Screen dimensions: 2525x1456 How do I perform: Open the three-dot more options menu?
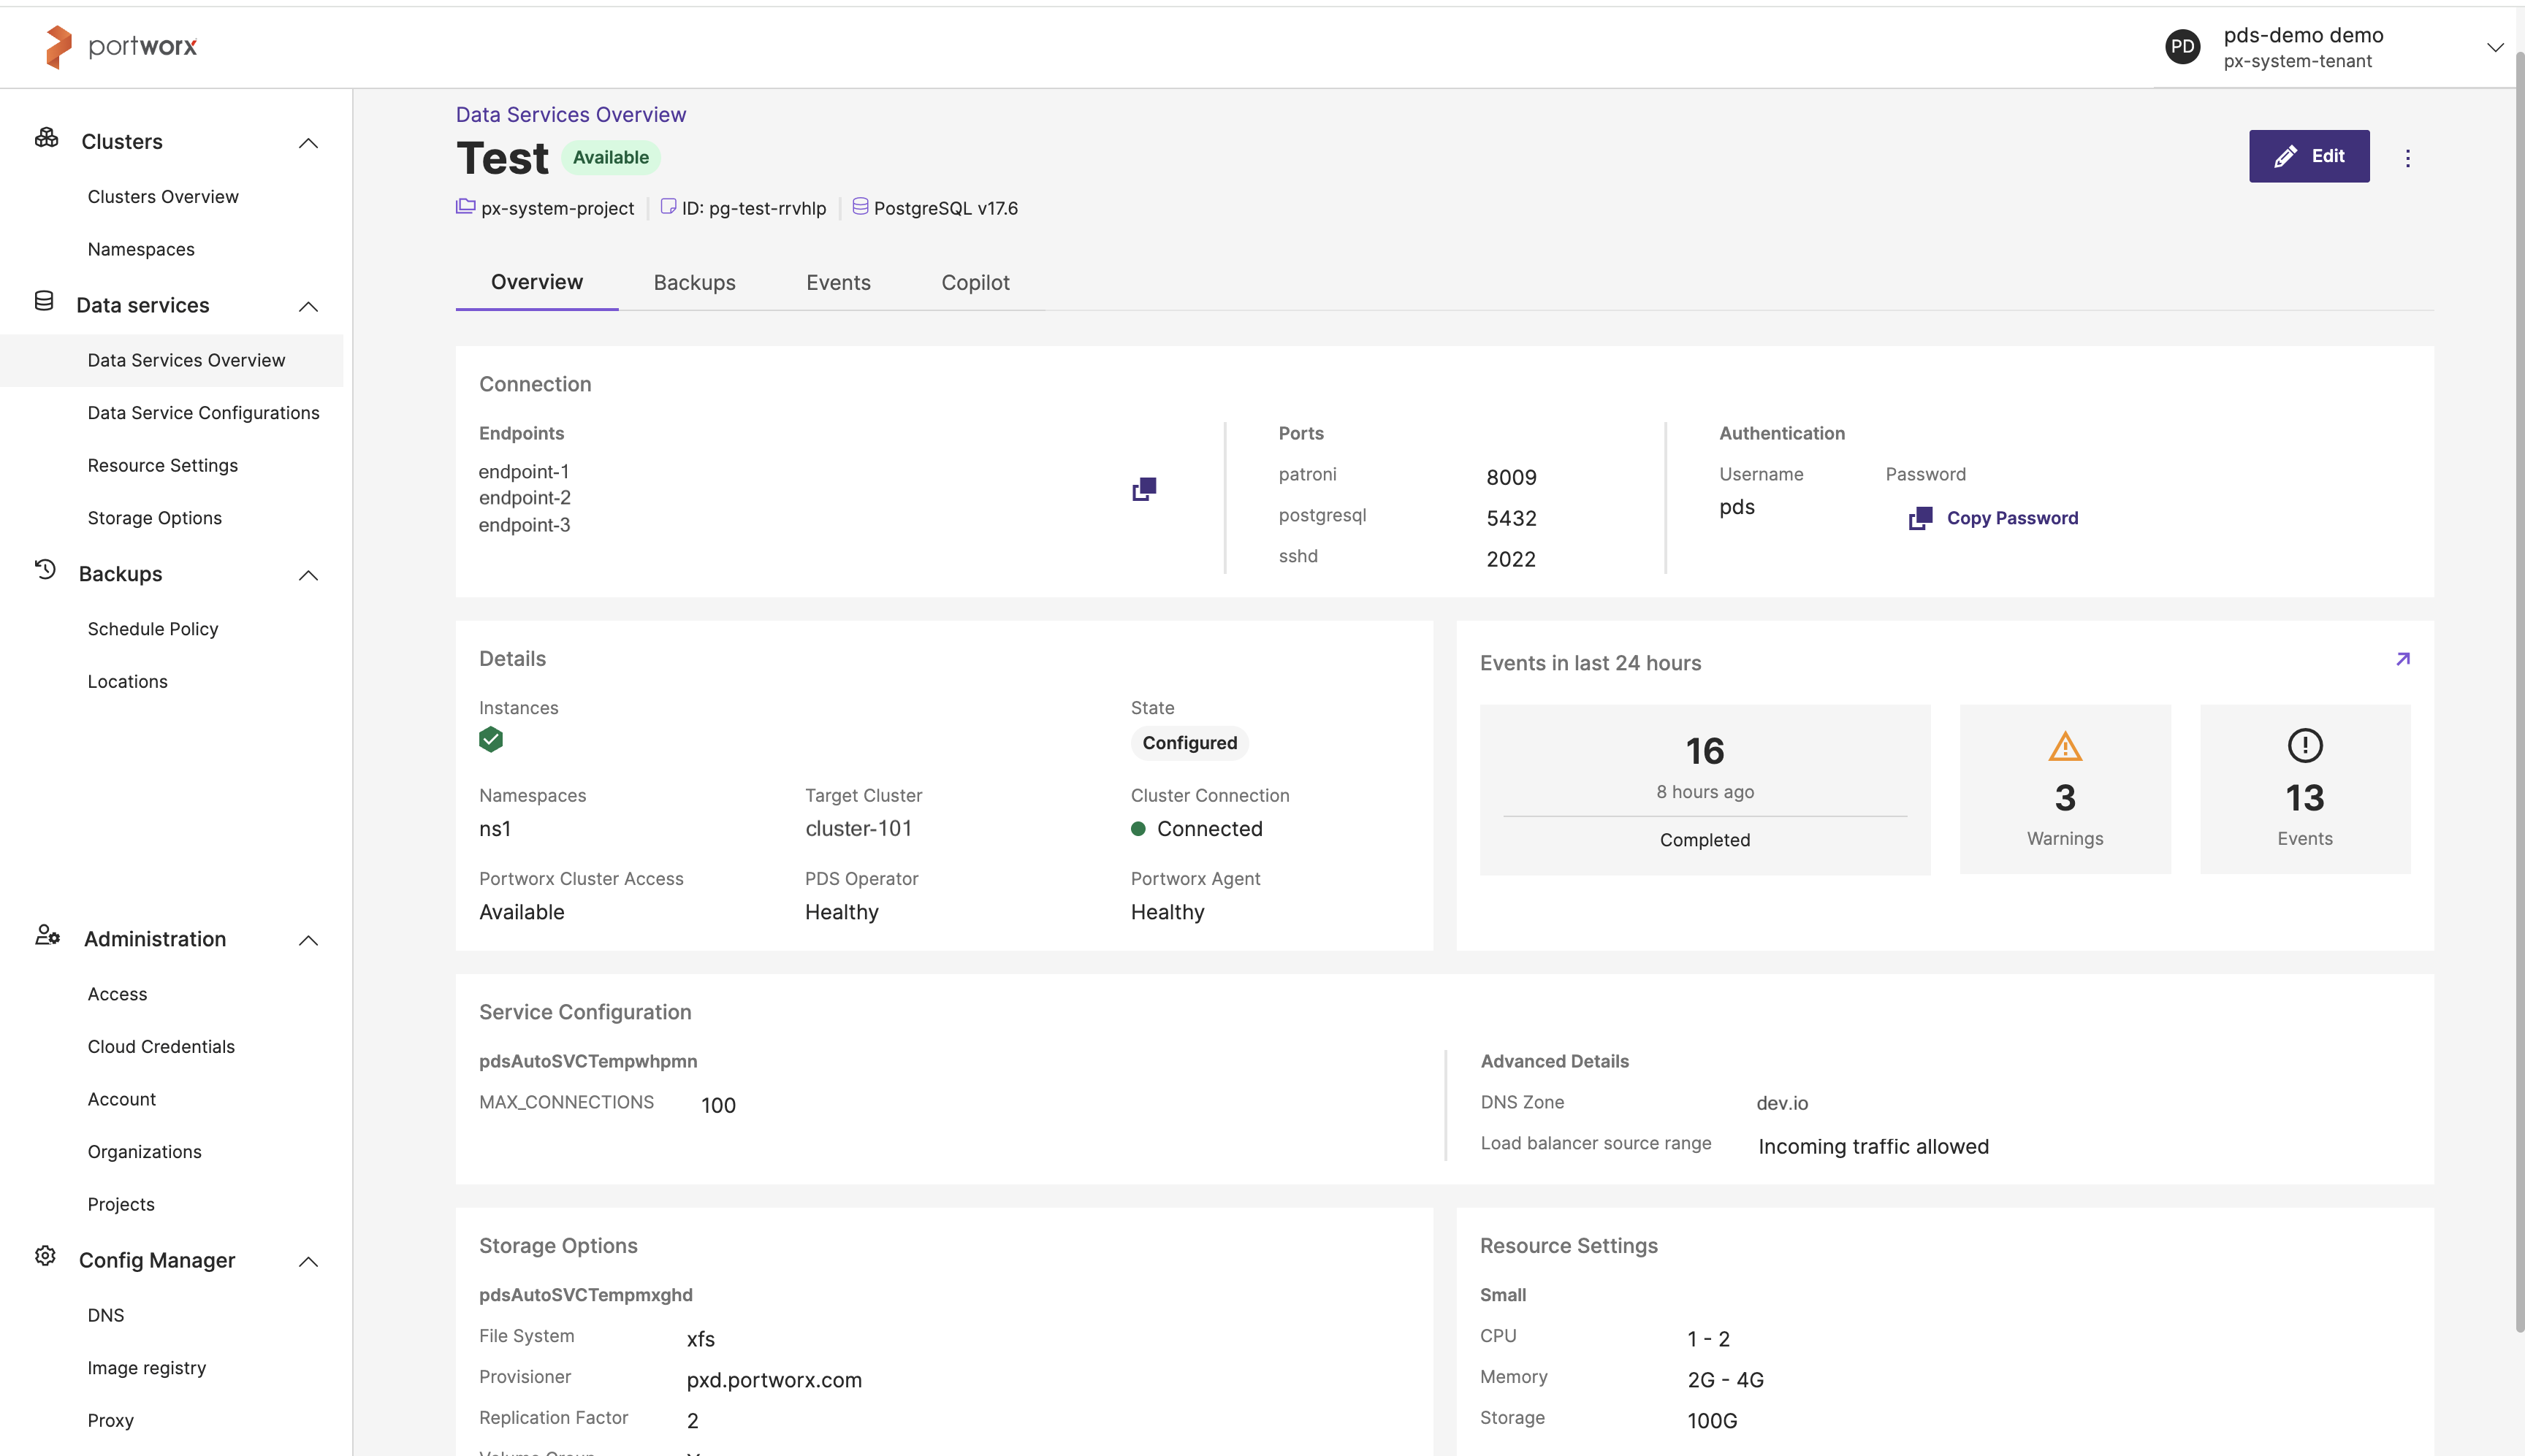(x=2407, y=158)
